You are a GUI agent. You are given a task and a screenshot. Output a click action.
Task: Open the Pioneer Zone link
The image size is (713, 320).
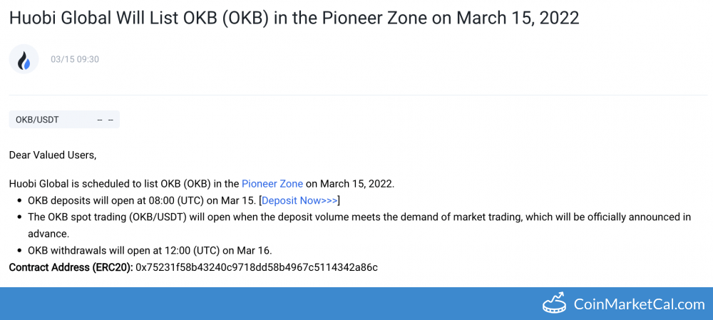272,184
